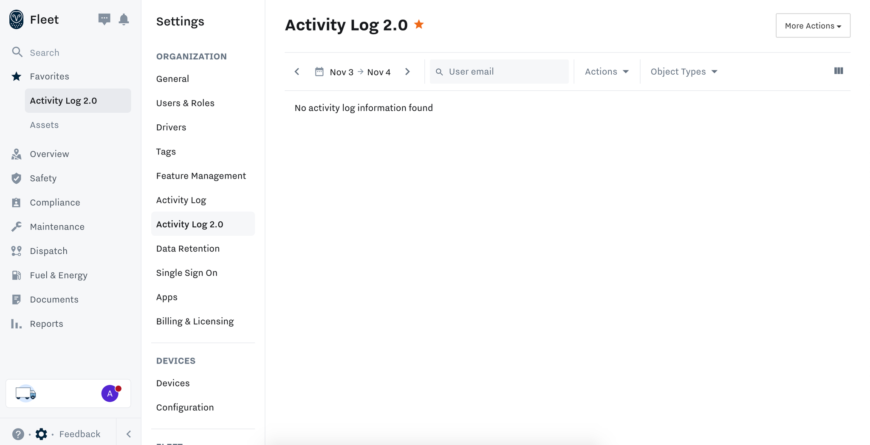Click the Feedback link
Screen dimensions: 870x445
(x=80, y=434)
